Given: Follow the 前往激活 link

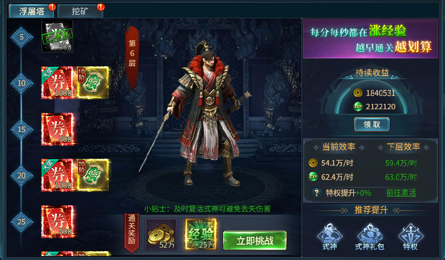Looking at the screenshot, I should pos(400,193).
